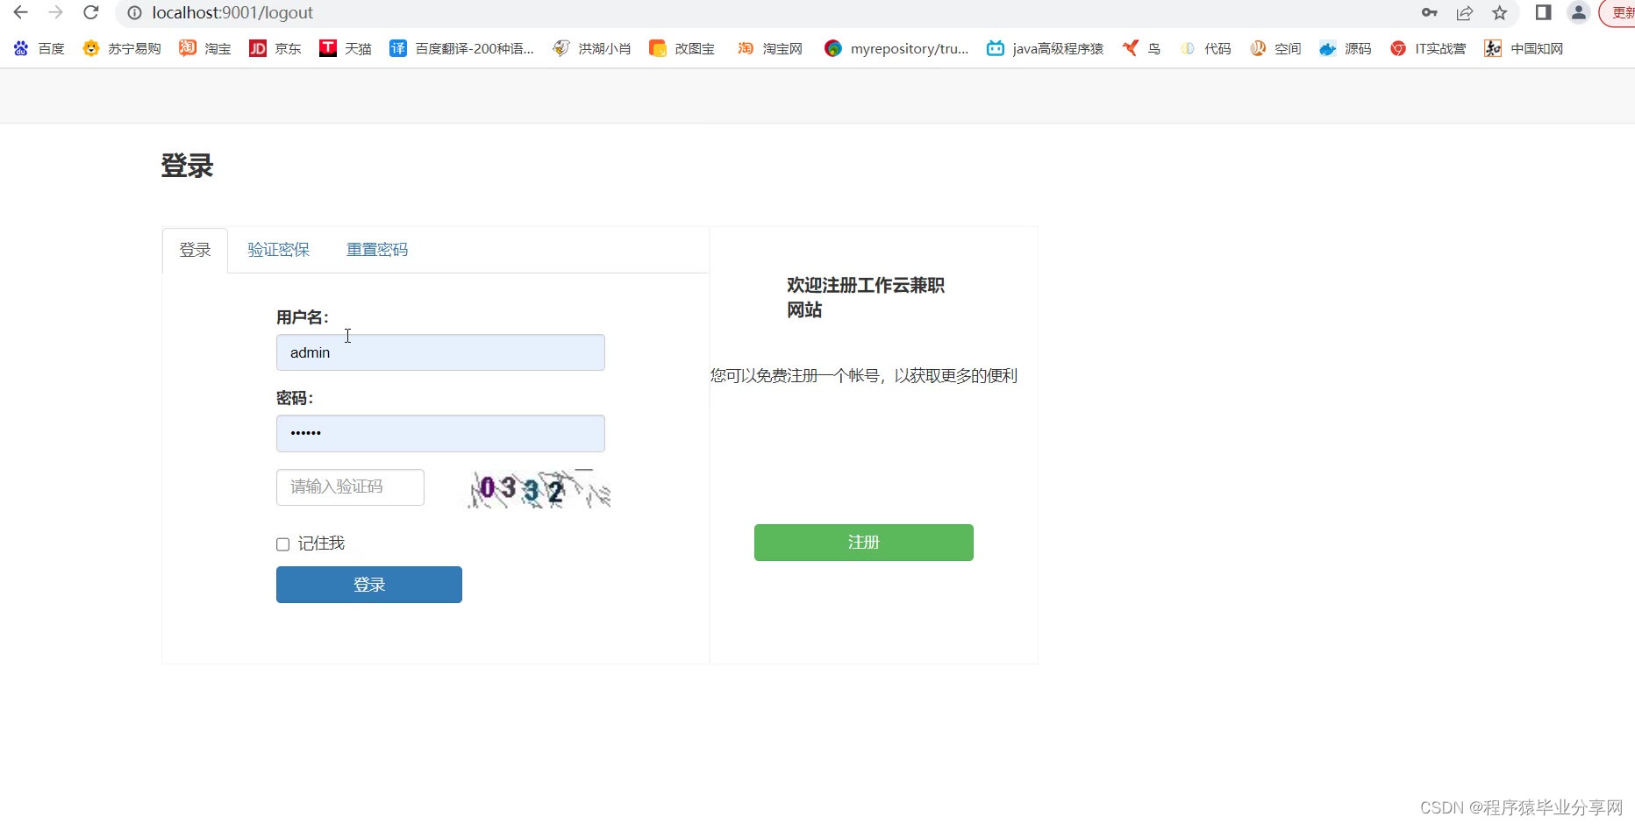Open the myrepository bookmark
The height and width of the screenshot is (824, 1635).
pos(896,48)
